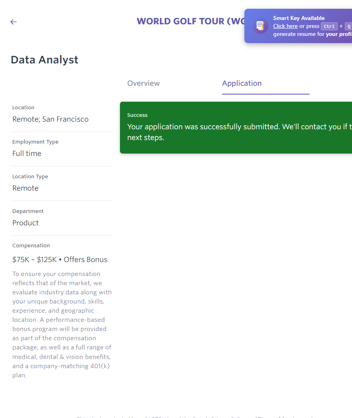Switch to the Overview tab
352x418 pixels.
coord(143,83)
